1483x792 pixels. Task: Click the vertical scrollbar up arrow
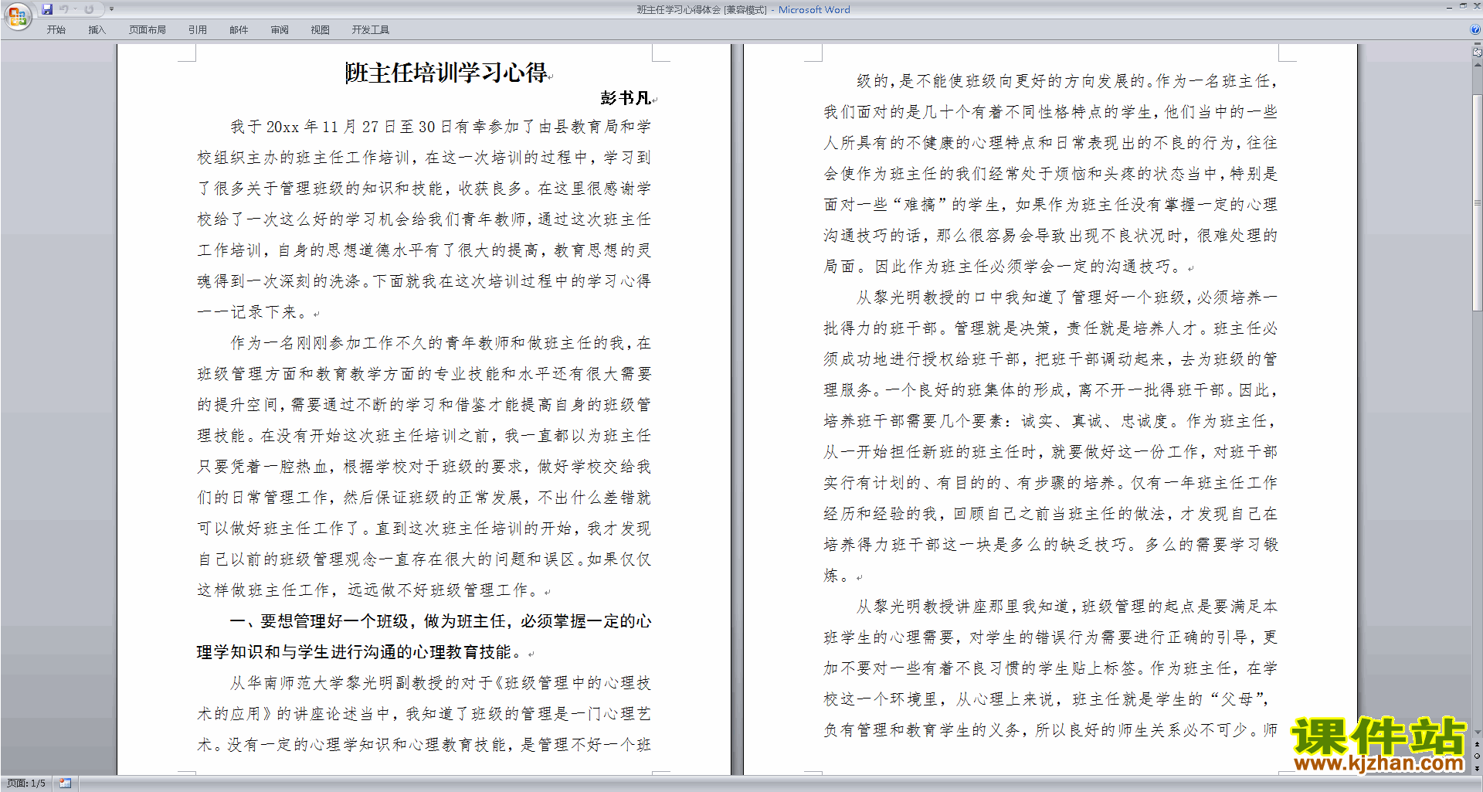1477,63
